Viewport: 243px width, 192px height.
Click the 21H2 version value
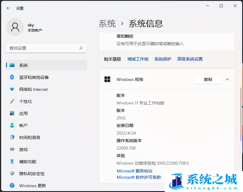click(x=121, y=118)
